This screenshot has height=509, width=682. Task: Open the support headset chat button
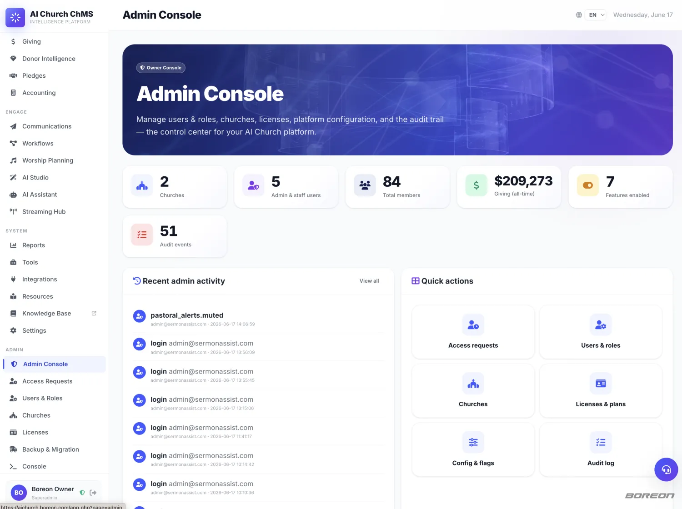pos(666,469)
